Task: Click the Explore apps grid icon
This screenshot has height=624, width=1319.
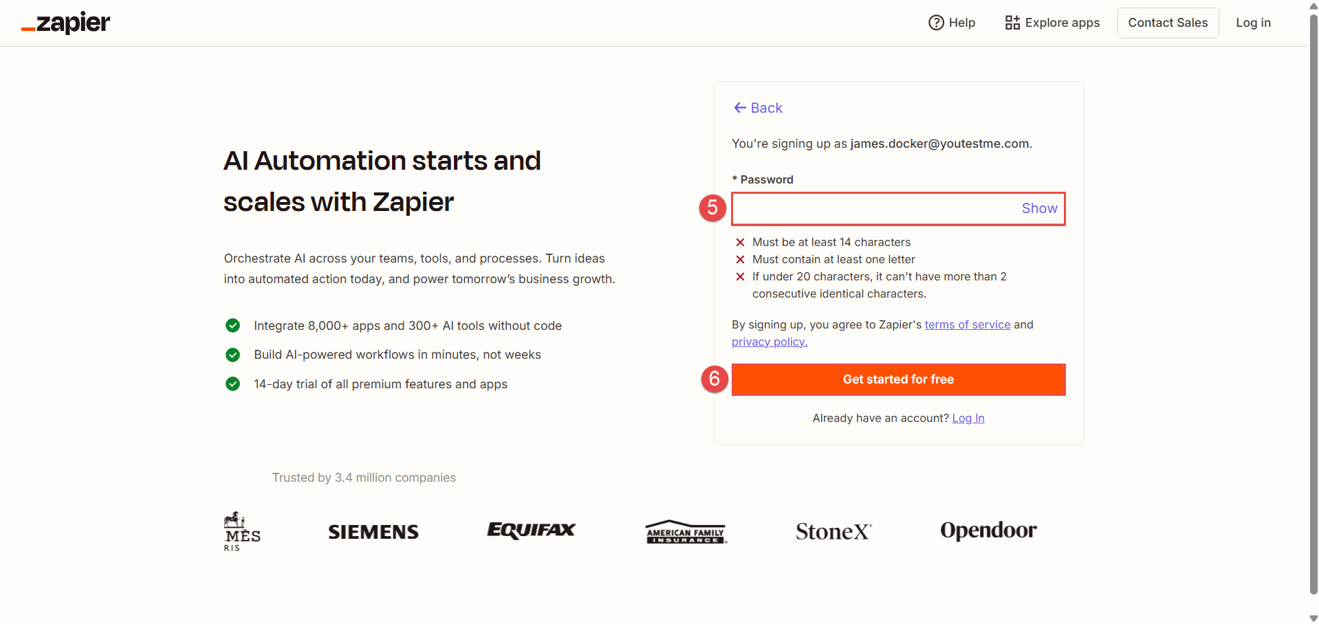Action: (1012, 23)
